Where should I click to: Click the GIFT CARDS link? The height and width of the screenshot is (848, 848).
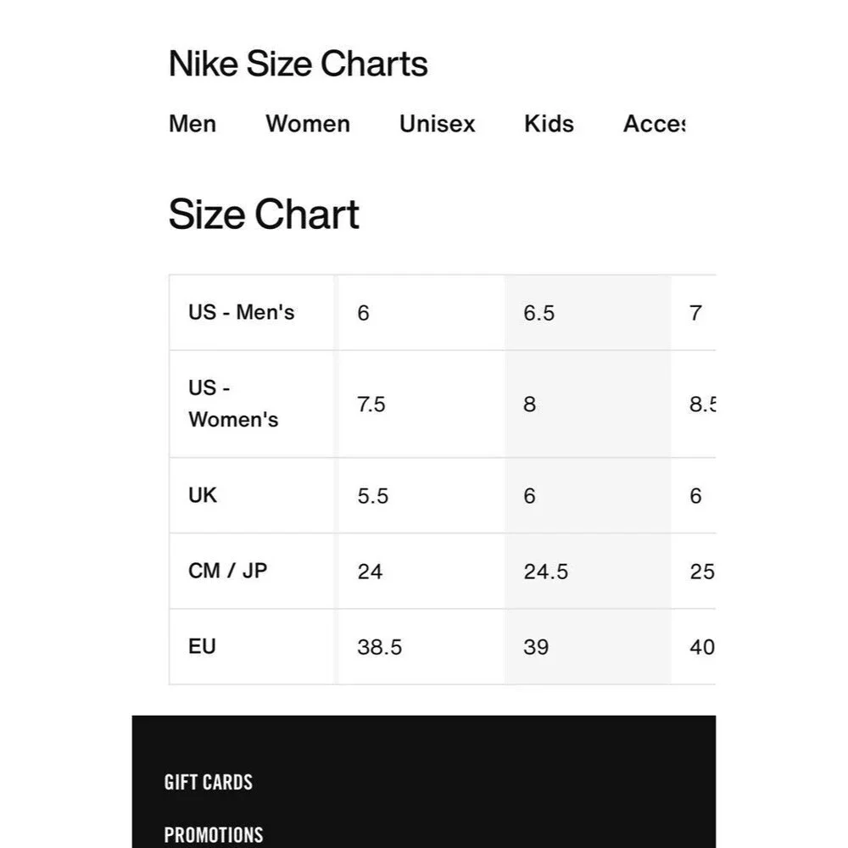[x=209, y=782]
